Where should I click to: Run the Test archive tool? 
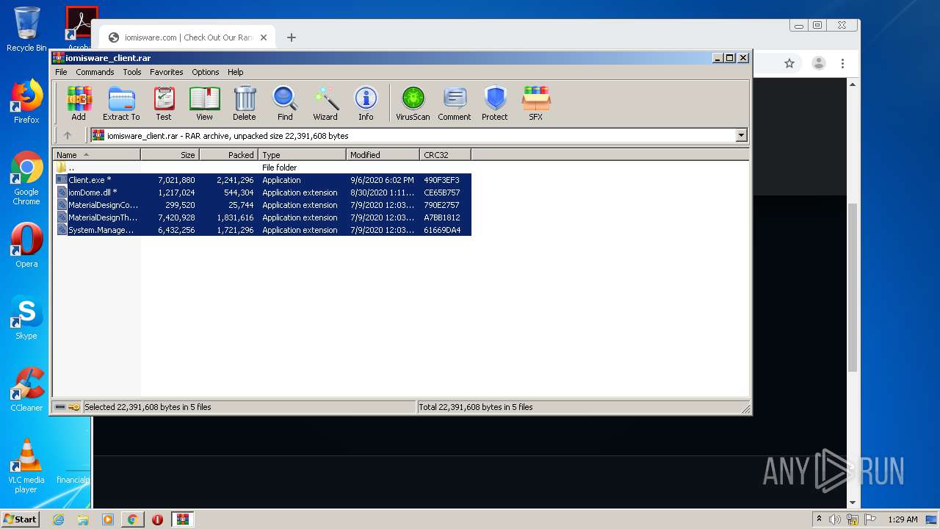click(164, 103)
